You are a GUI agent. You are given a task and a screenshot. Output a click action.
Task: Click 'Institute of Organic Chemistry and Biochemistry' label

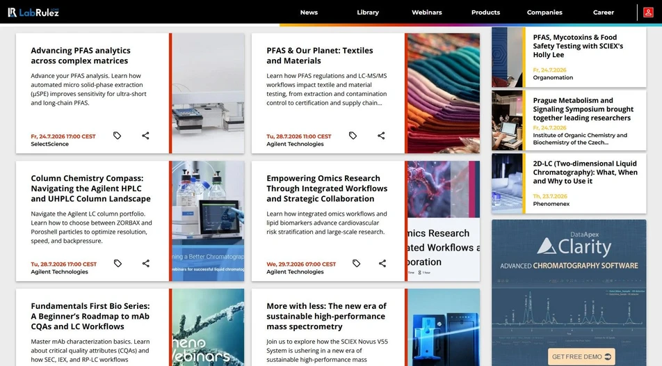[580, 139]
